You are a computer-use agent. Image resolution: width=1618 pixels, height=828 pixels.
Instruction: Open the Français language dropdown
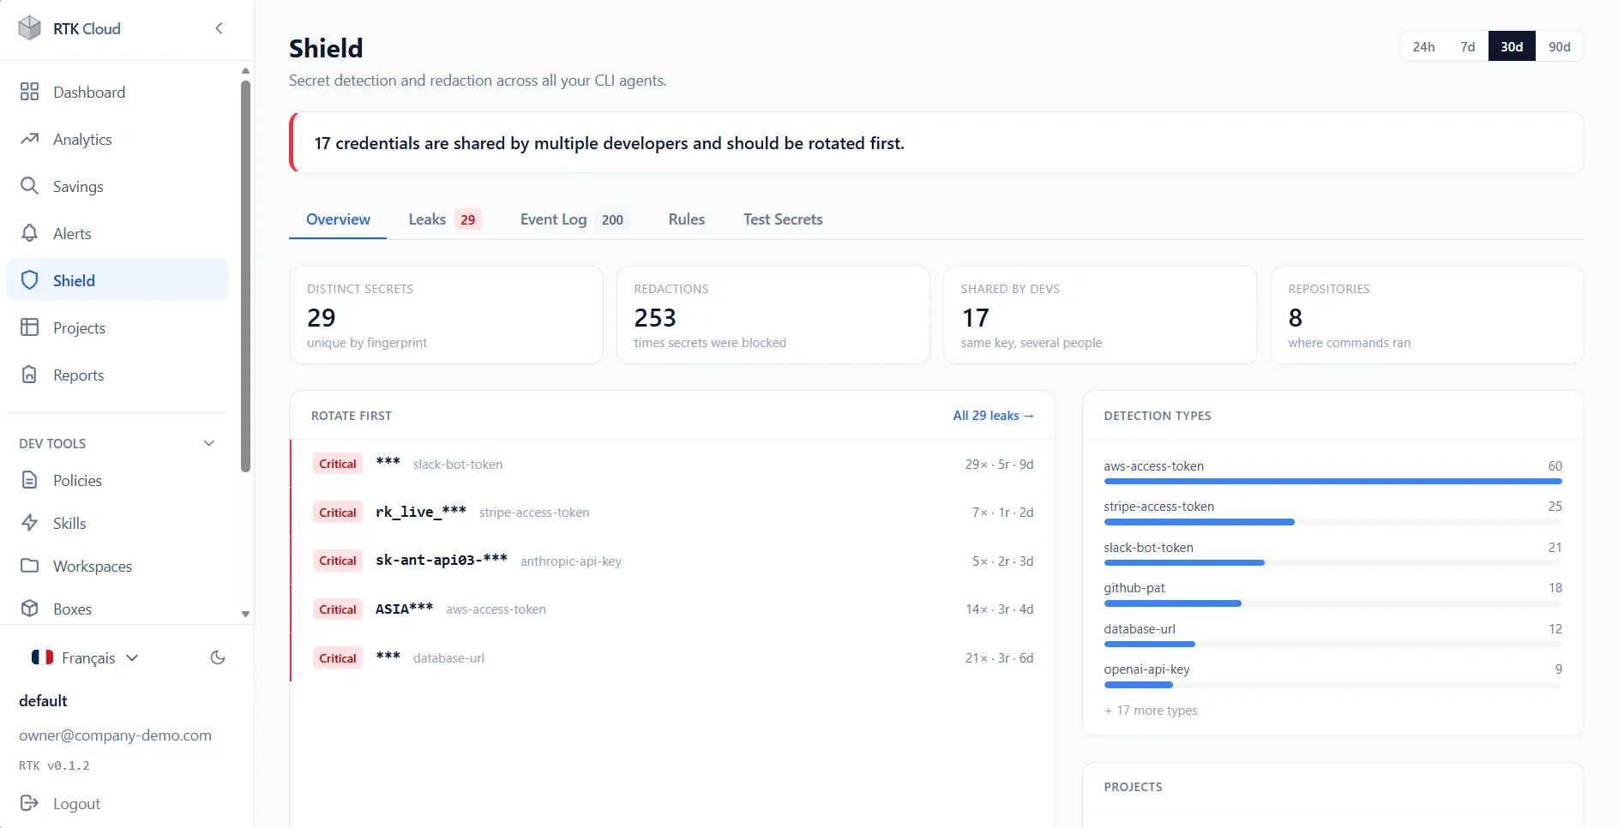pyautogui.click(x=85, y=657)
